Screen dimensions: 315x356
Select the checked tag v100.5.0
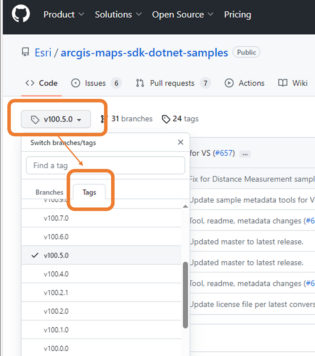point(101,255)
